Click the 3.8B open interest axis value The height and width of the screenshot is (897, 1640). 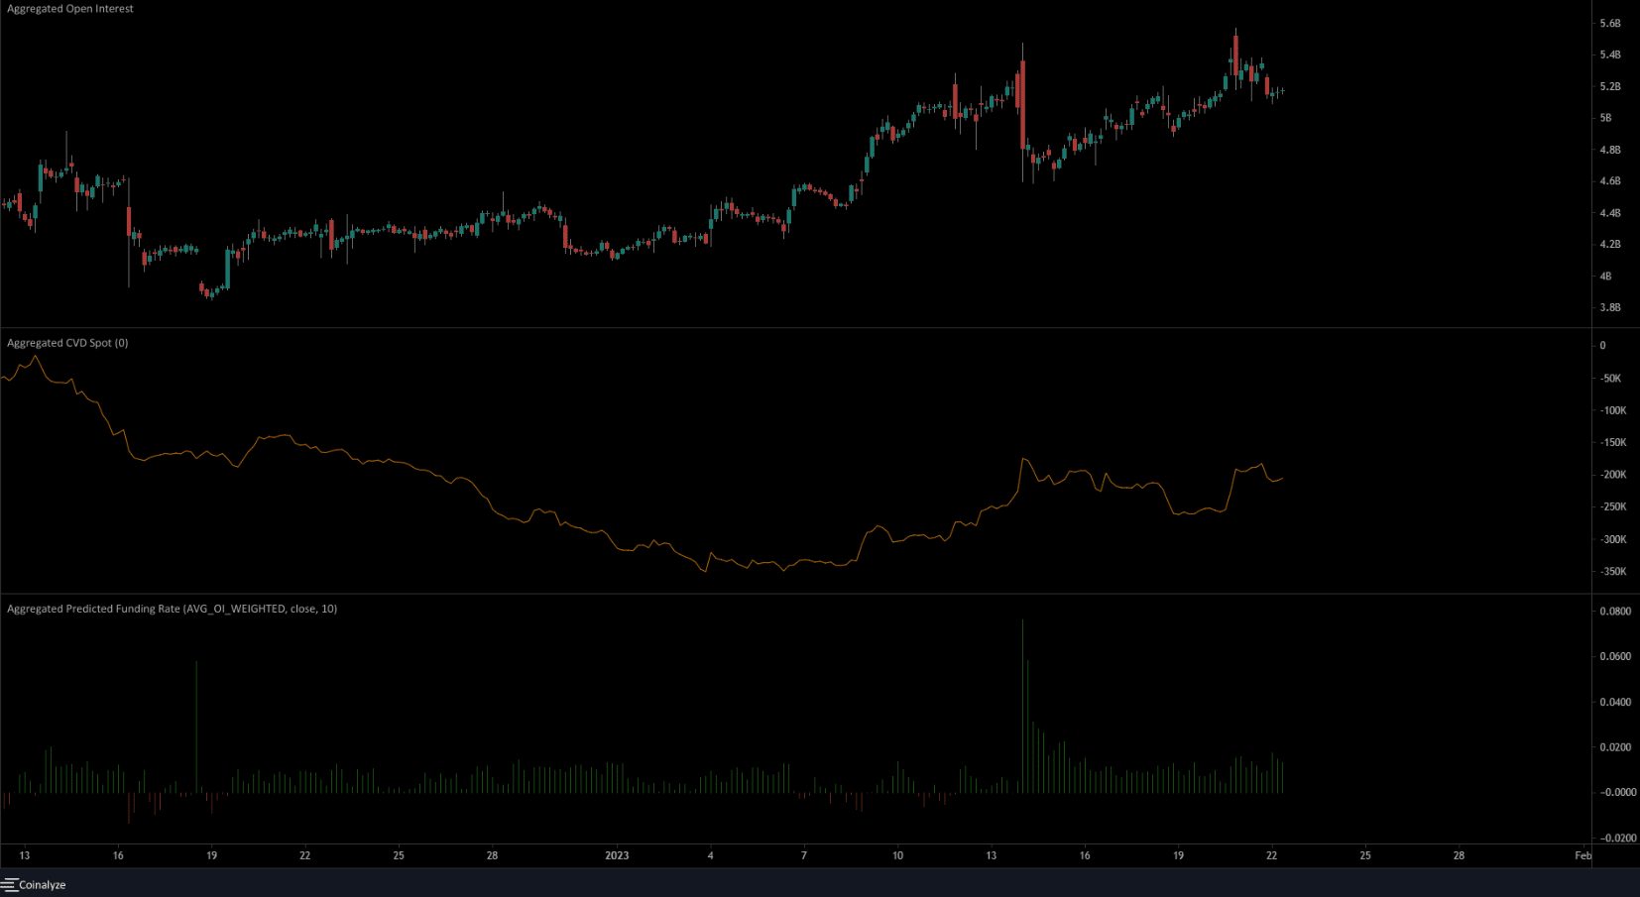(1610, 307)
